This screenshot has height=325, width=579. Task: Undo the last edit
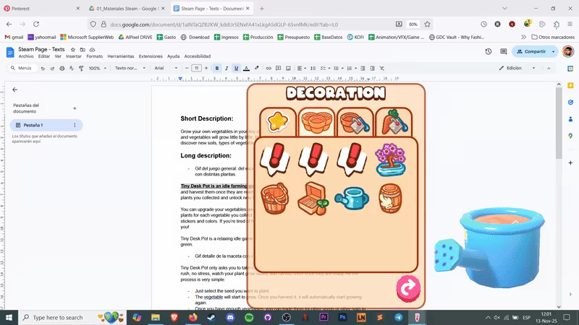pyautogui.click(x=43, y=68)
